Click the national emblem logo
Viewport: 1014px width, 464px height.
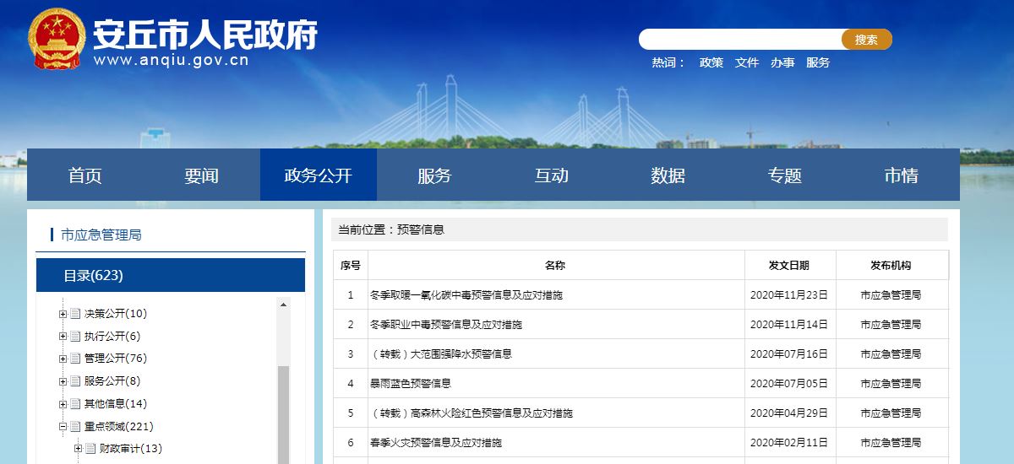pyautogui.click(x=57, y=39)
